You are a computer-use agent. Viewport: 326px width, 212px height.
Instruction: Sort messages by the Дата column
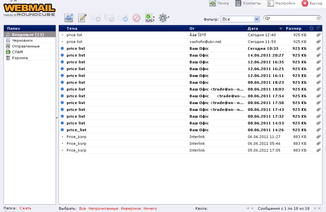253,28
